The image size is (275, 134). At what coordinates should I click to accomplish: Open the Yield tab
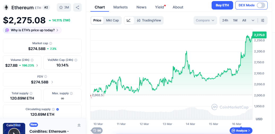pyautogui.click(x=159, y=7)
